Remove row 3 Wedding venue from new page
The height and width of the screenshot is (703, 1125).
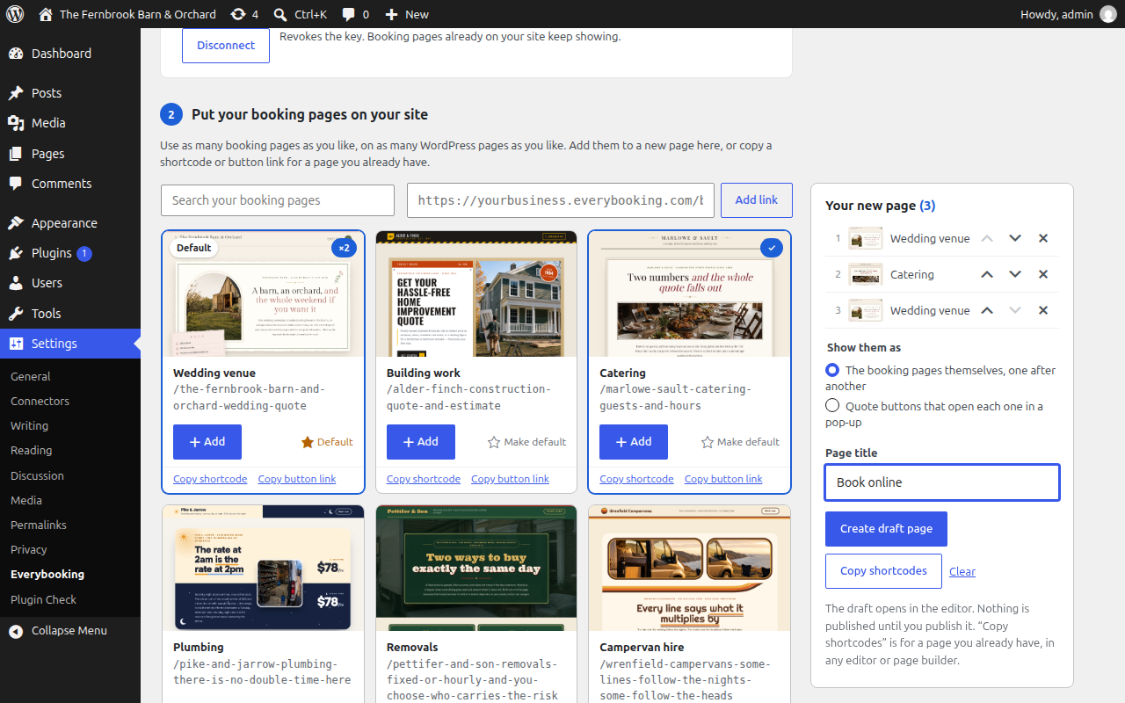(1043, 310)
